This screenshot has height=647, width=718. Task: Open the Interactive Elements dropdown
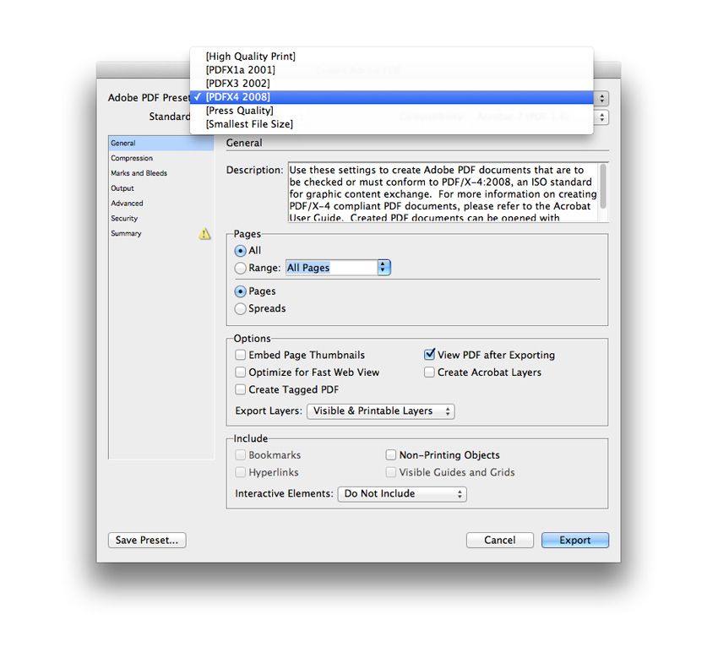tap(402, 494)
